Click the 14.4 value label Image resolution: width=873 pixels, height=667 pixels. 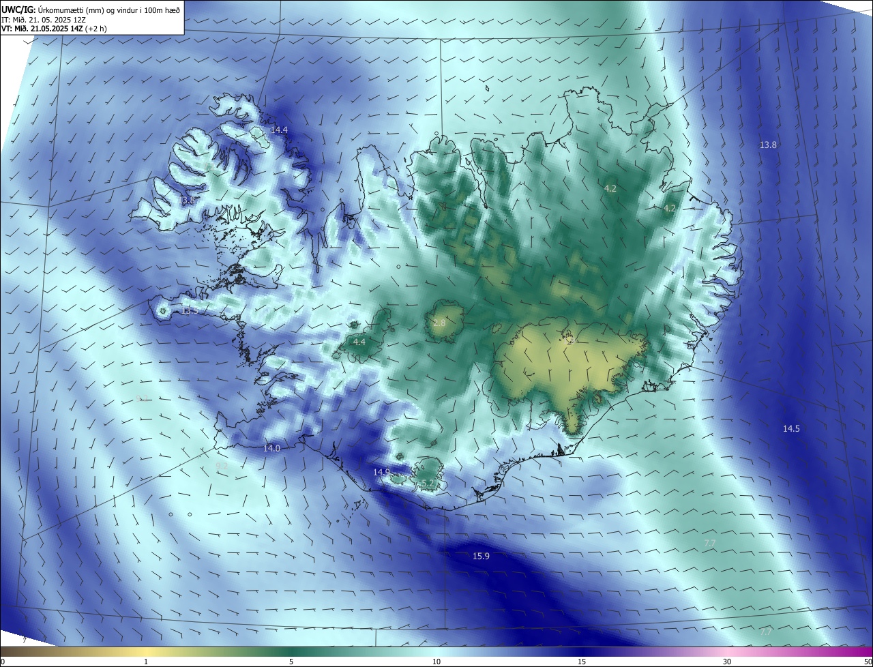click(x=279, y=130)
